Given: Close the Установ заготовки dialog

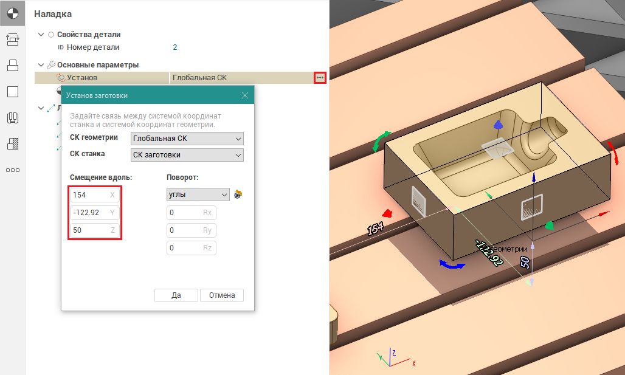Looking at the screenshot, I should (x=245, y=95).
